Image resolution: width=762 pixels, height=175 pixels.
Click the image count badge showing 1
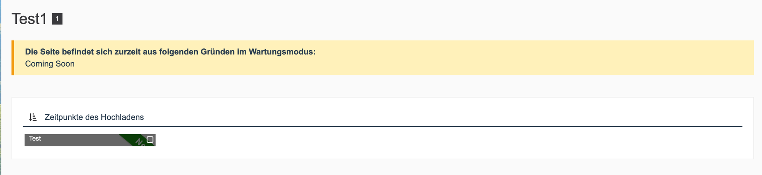coord(57,19)
